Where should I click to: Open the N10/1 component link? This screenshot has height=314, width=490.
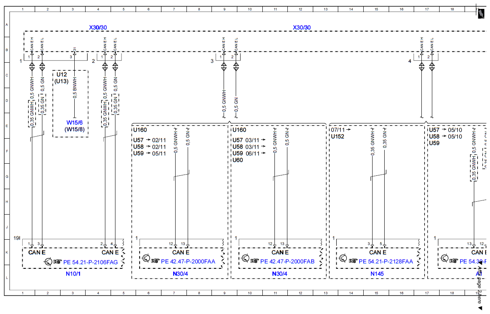pyautogui.click(x=73, y=274)
